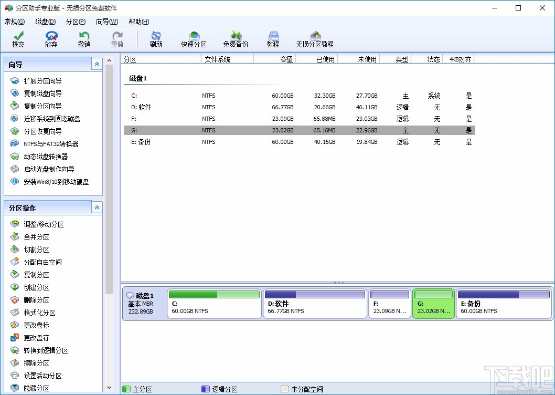
Task: Choose 合并分区 operation
Action: coord(36,237)
